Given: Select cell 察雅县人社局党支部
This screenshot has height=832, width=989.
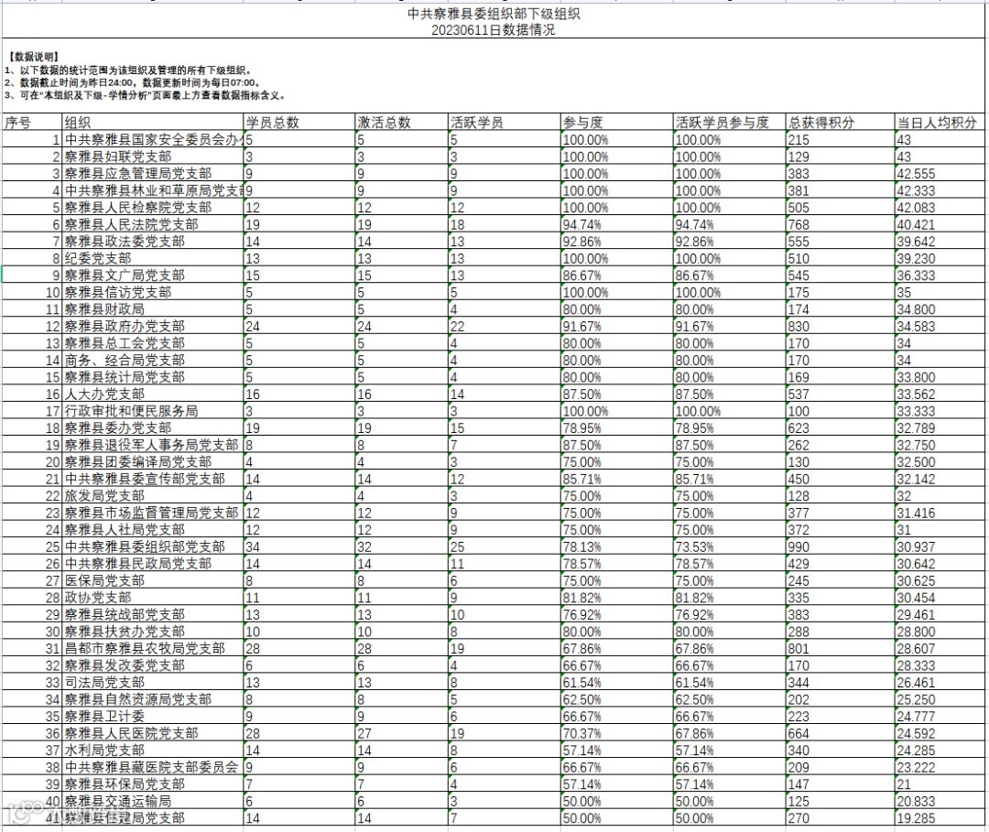Looking at the screenshot, I should (x=153, y=530).
